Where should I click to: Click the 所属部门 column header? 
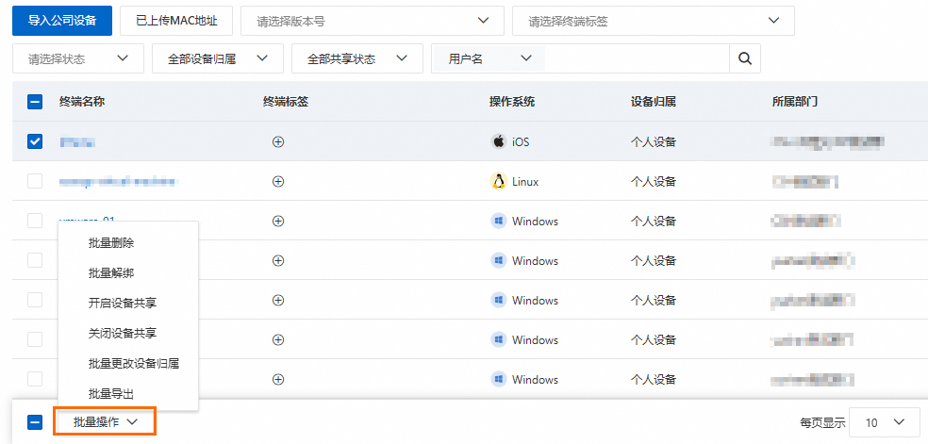795,102
